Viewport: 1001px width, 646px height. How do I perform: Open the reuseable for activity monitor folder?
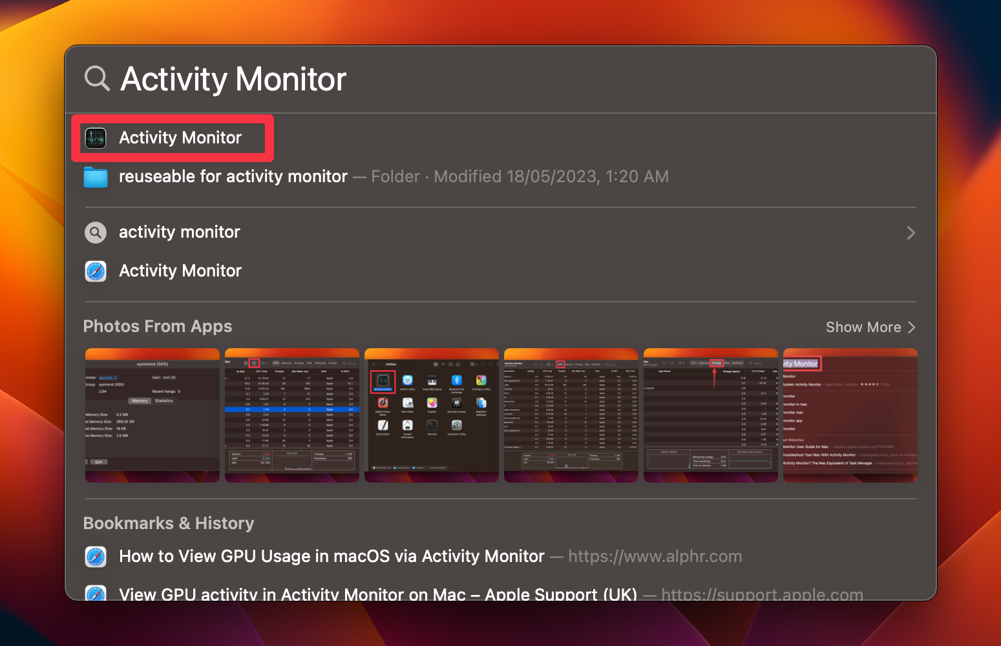coord(233,176)
